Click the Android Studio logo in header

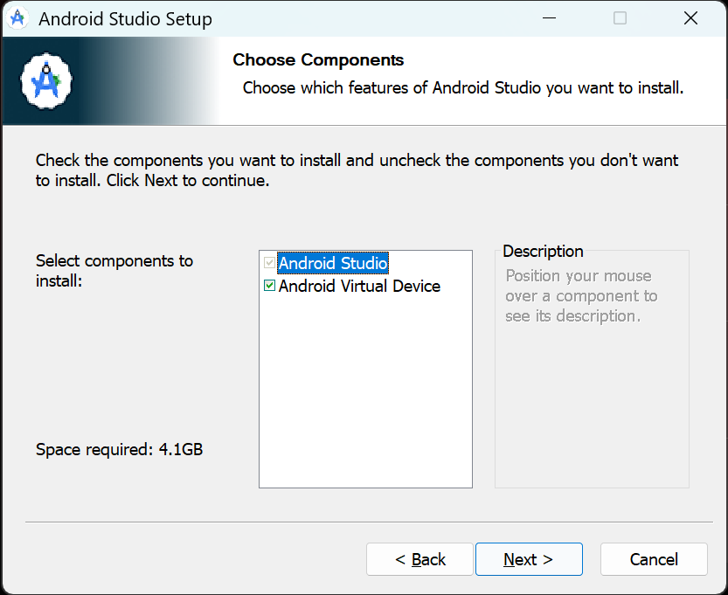(46, 81)
